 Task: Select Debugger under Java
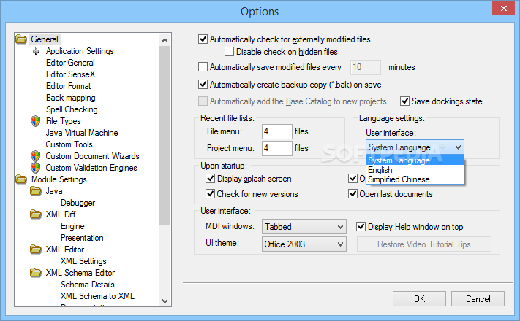[78, 203]
